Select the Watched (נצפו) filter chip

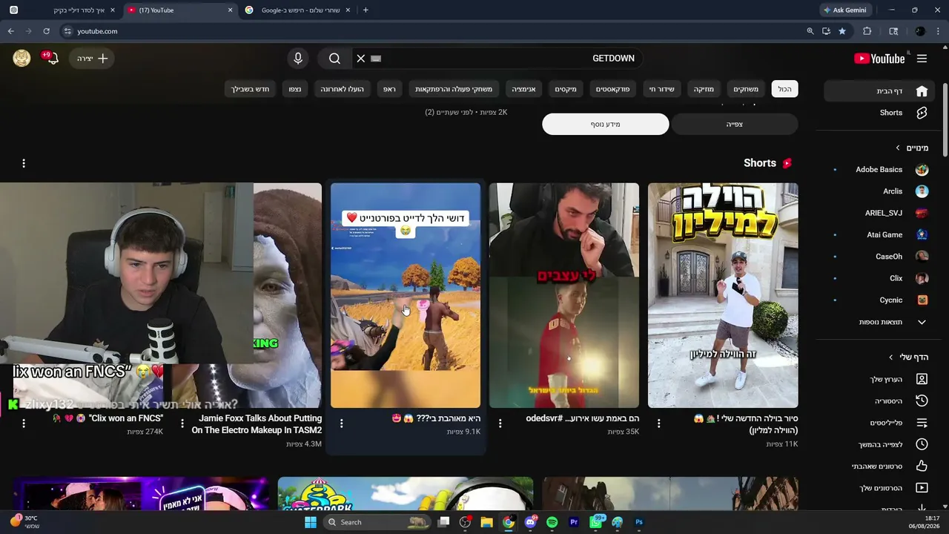pyautogui.click(x=295, y=89)
